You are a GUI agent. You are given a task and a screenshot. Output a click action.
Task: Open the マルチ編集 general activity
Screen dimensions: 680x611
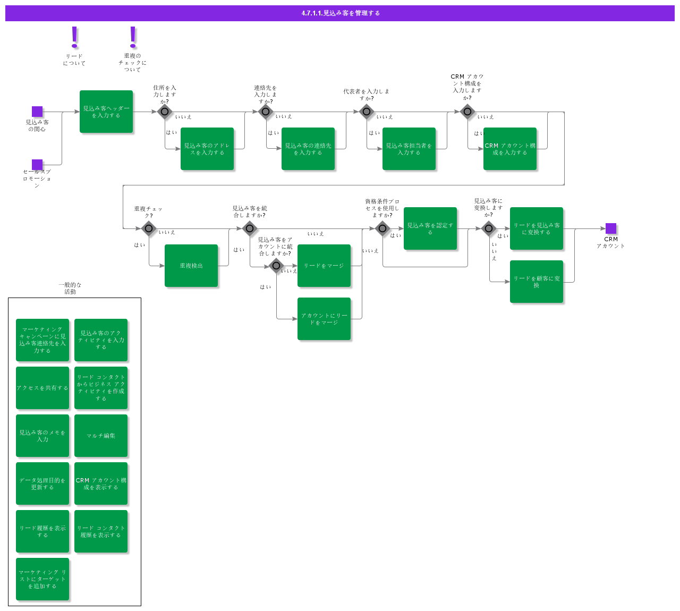[101, 436]
